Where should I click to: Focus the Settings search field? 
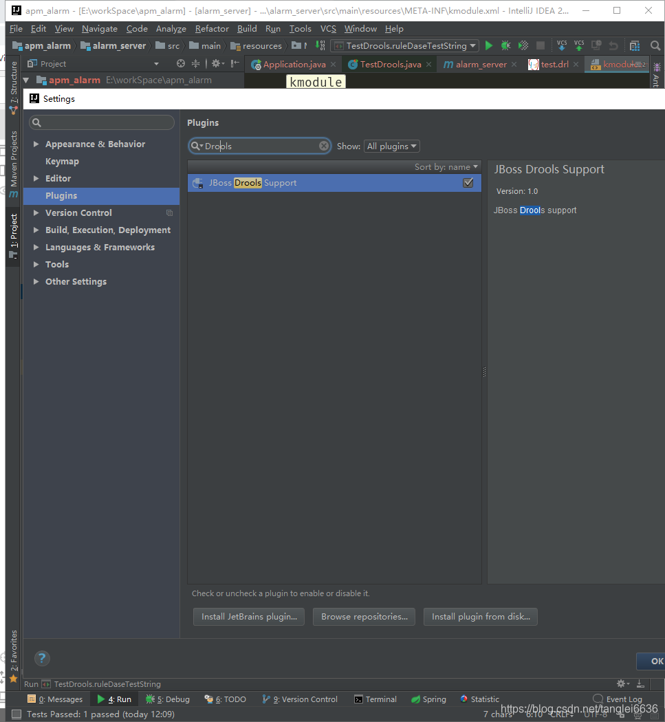pyautogui.click(x=102, y=122)
